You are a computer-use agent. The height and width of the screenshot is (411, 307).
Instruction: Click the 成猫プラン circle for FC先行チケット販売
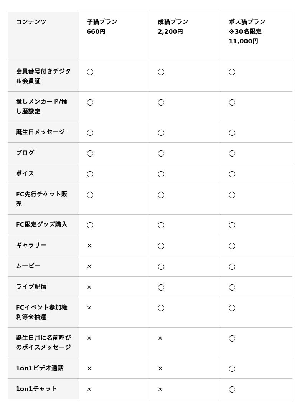pyautogui.click(x=161, y=195)
